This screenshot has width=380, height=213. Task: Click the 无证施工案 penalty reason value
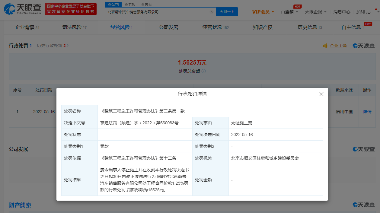pyautogui.click(x=242, y=123)
